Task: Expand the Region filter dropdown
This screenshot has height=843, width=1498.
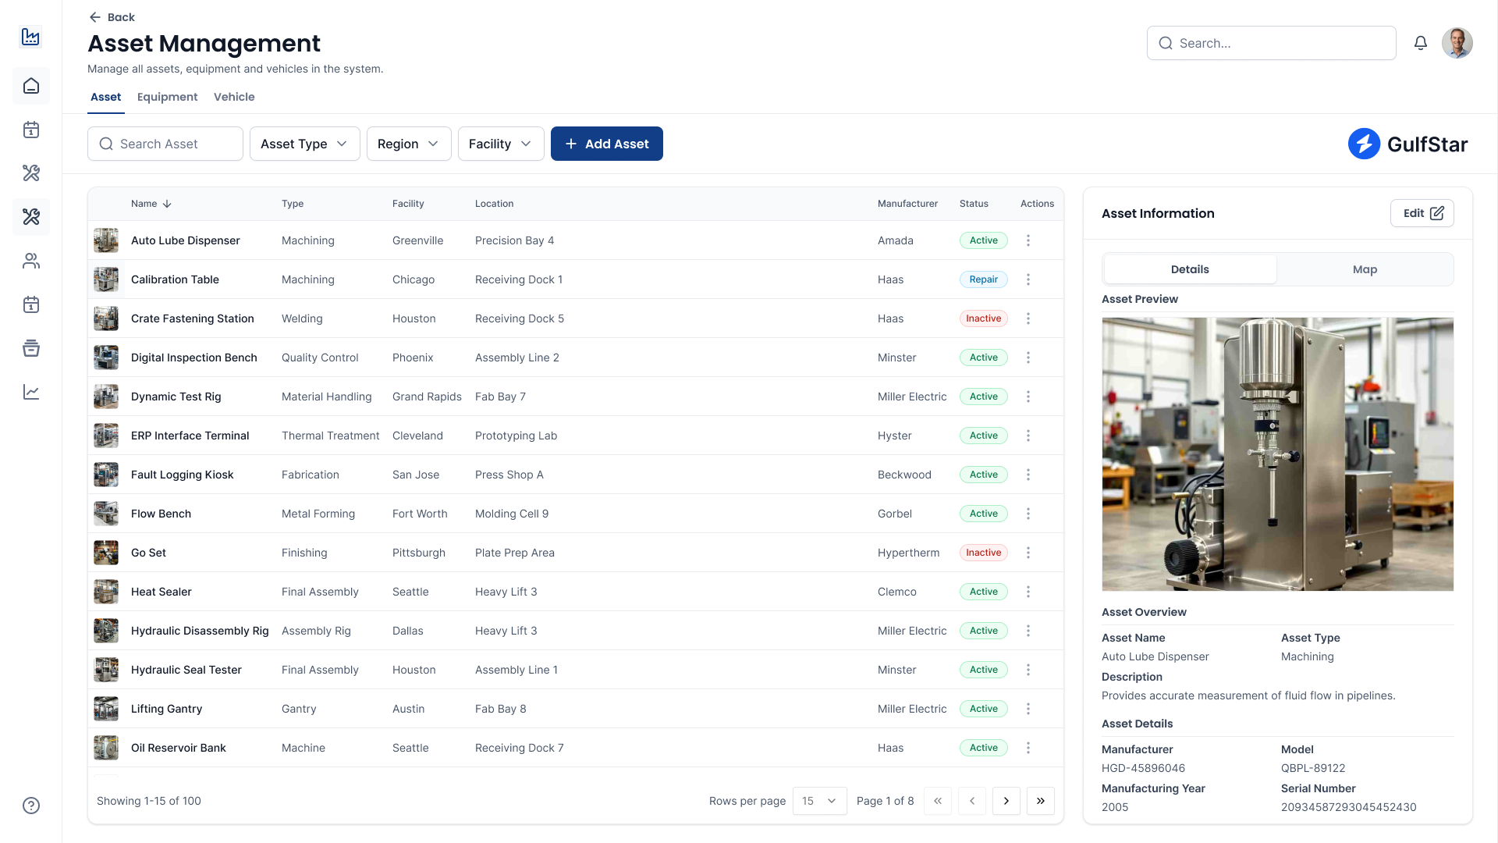Action: [x=408, y=144]
